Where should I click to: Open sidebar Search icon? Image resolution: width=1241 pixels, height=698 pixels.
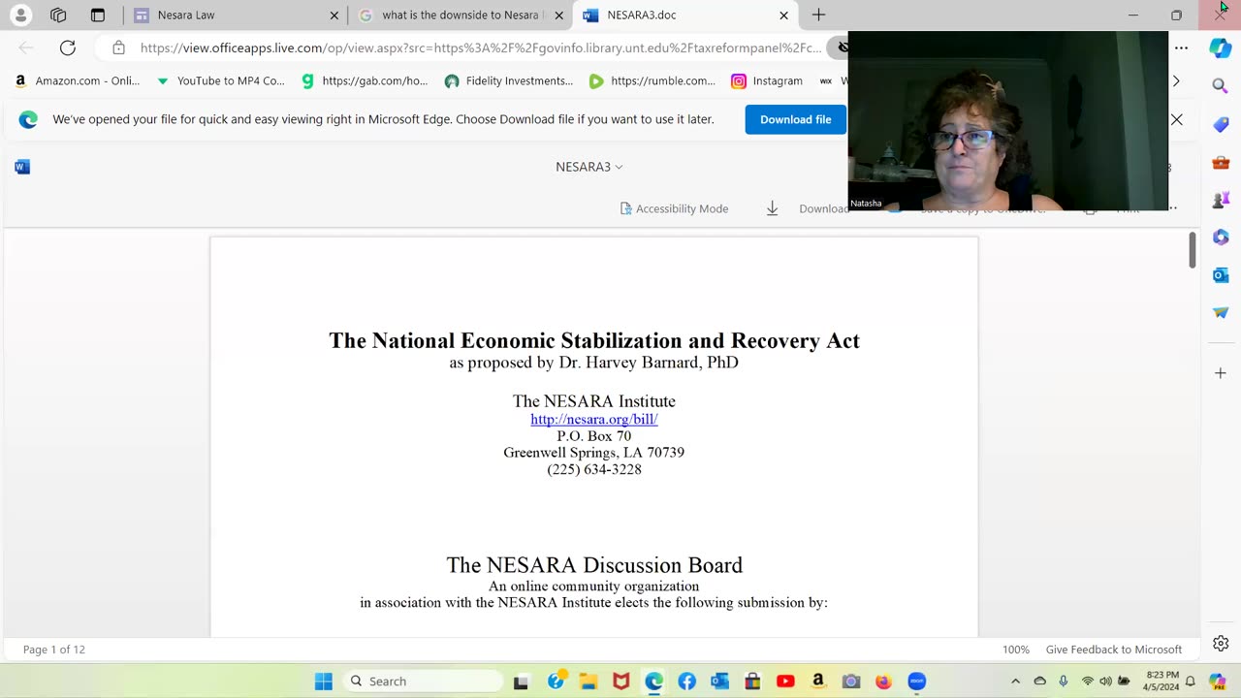click(1221, 86)
